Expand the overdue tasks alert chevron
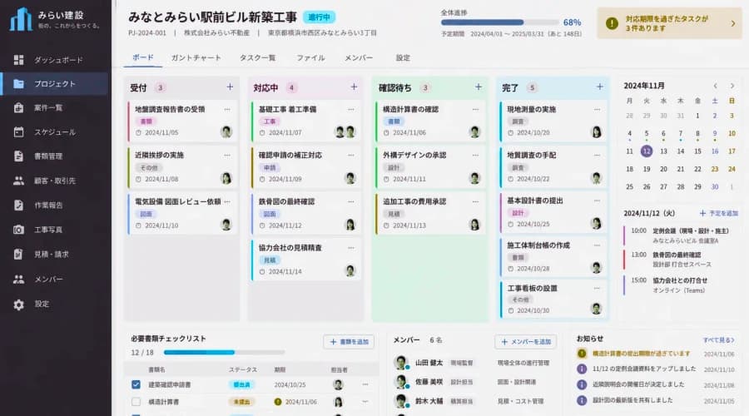The image size is (749, 416). [733, 23]
